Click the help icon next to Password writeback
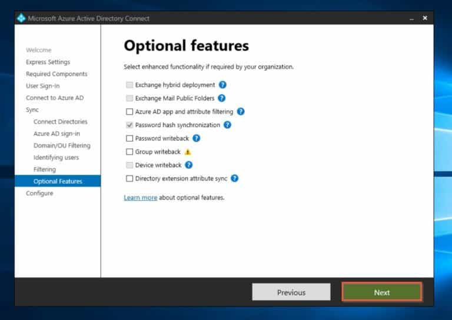 tap(197, 138)
